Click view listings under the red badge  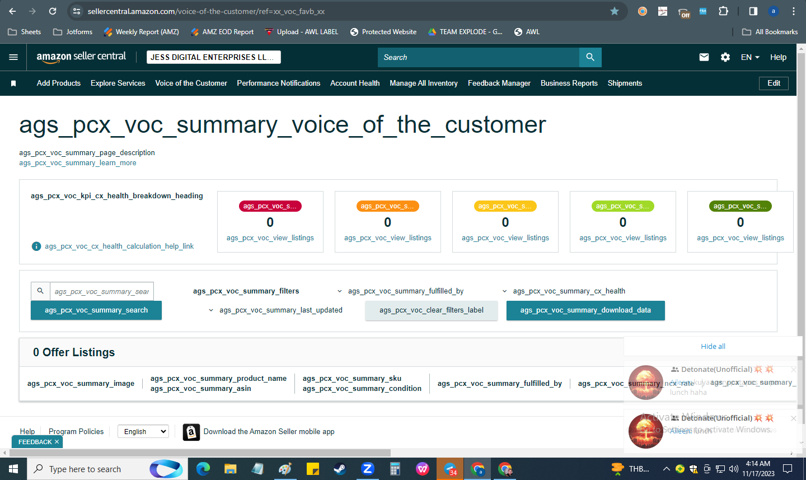click(x=270, y=238)
